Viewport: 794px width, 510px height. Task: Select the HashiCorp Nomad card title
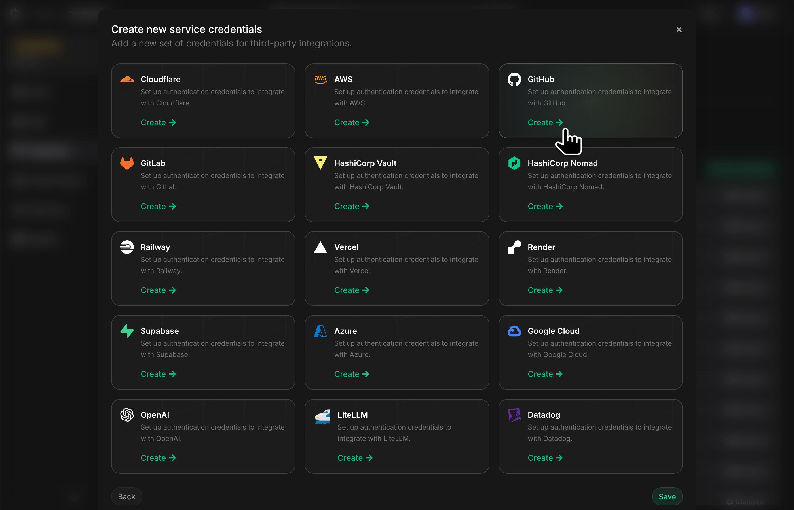(x=563, y=163)
